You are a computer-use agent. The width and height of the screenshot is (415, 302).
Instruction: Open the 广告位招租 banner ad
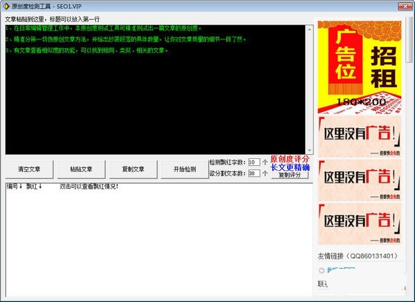[x=360, y=68]
